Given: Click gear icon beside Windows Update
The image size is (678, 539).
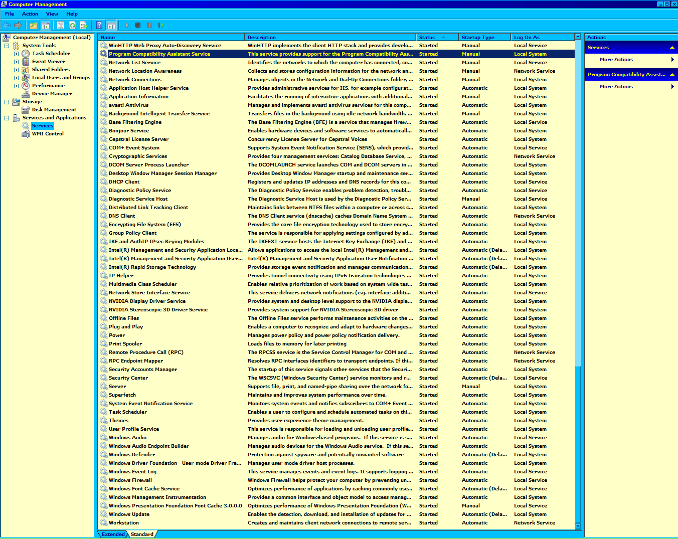Looking at the screenshot, I should [x=104, y=514].
